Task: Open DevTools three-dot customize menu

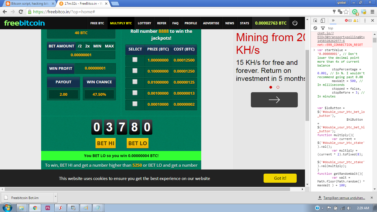Action: click(x=365, y=20)
